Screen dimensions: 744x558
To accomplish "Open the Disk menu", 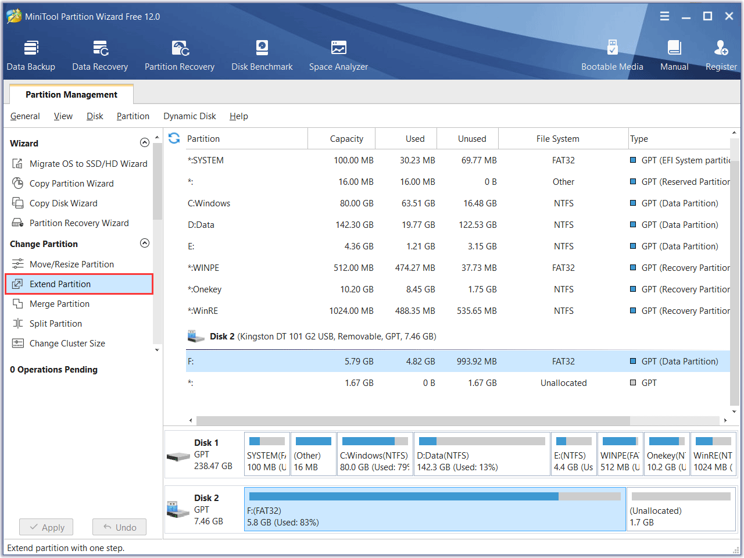I will point(95,116).
